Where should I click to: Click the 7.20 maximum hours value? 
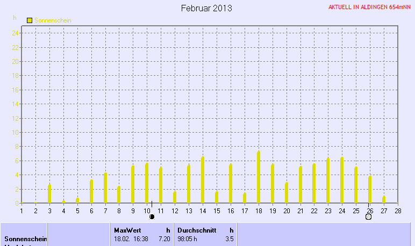163,238
